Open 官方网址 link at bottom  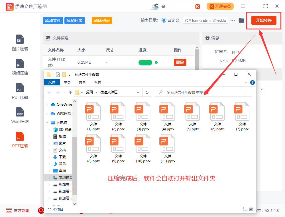click(18, 211)
